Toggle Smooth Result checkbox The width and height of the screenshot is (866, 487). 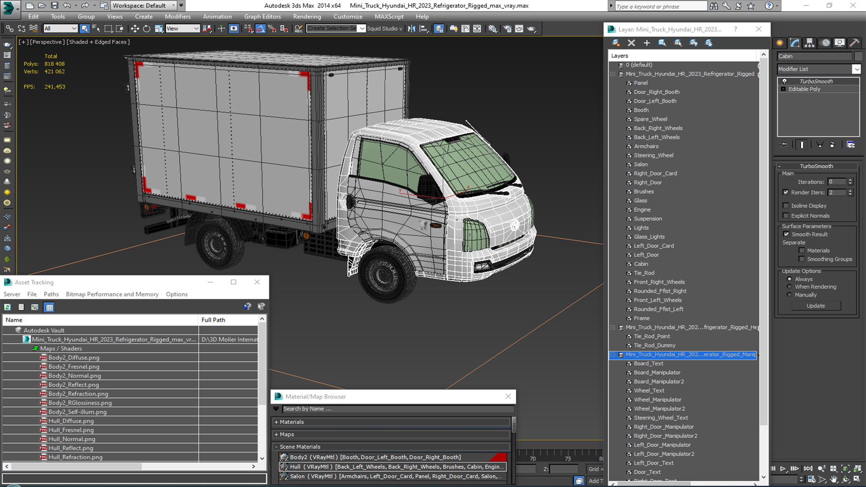point(786,234)
